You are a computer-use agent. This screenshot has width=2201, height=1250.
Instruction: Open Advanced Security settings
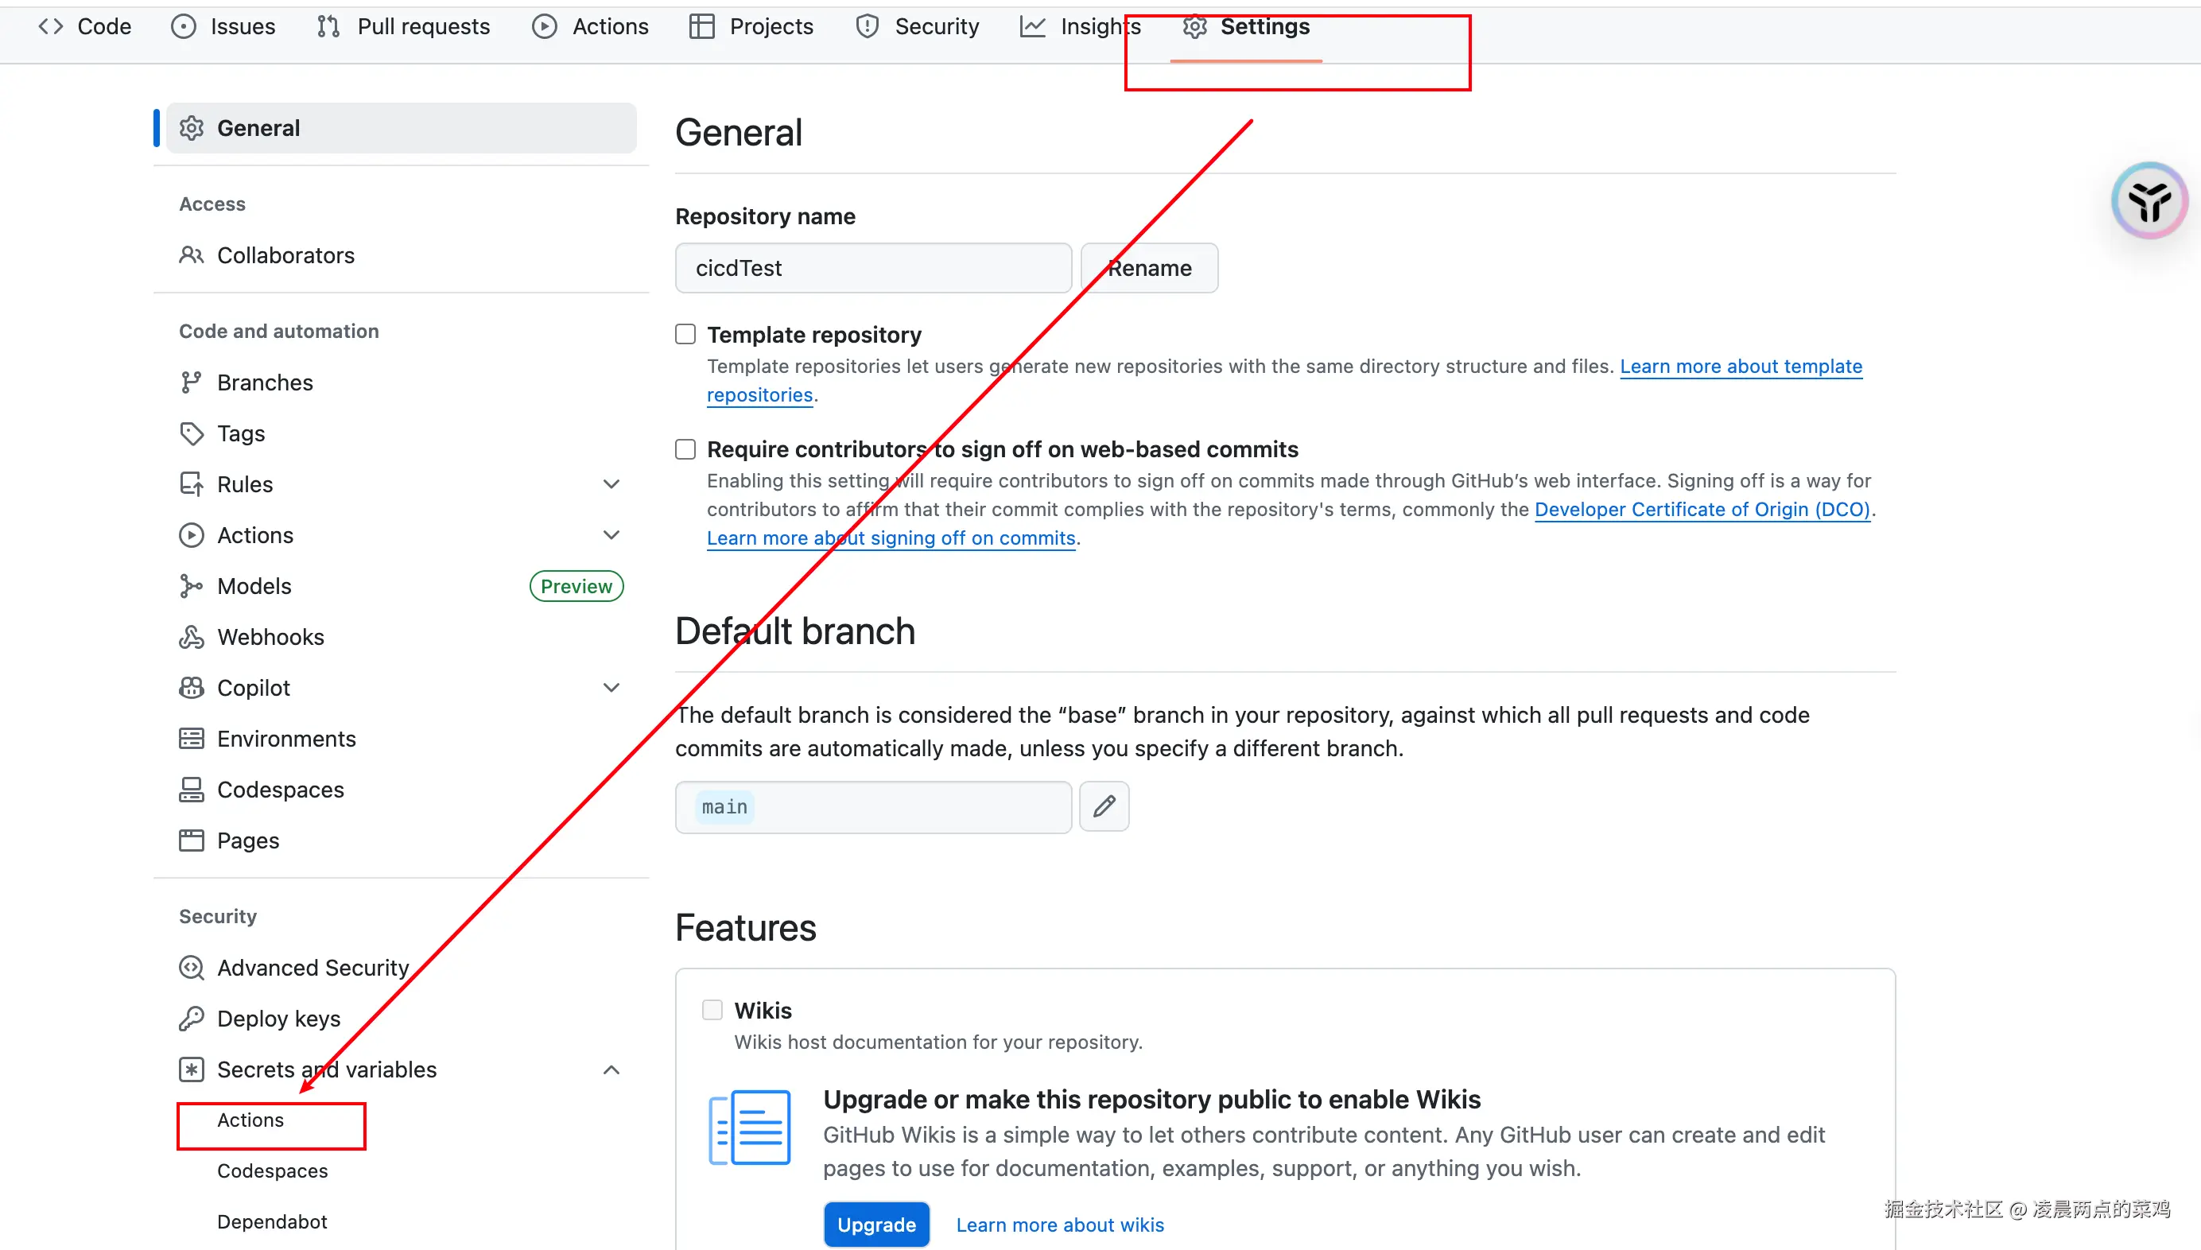point(402,968)
